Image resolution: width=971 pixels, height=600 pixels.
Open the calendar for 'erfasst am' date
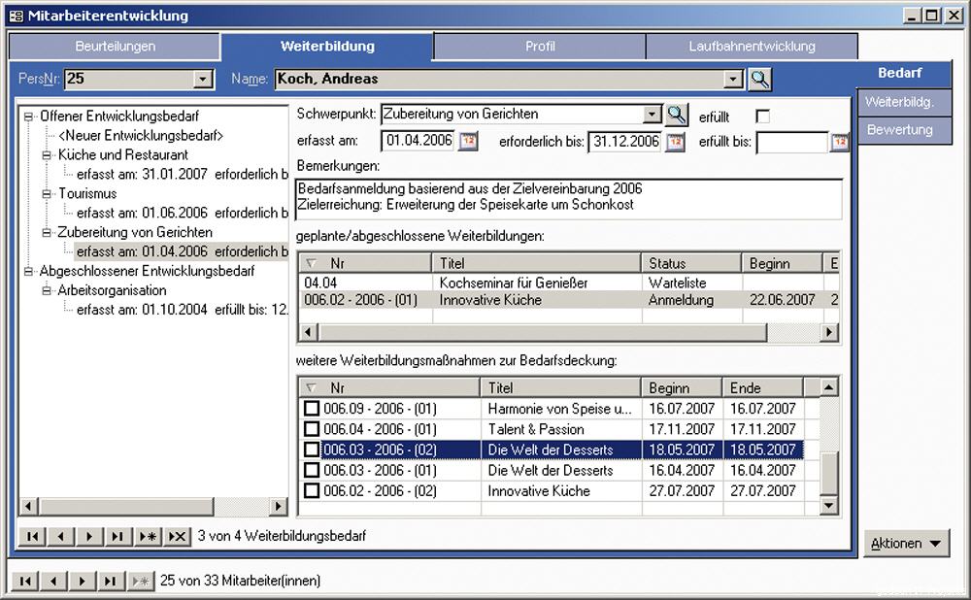click(x=468, y=142)
